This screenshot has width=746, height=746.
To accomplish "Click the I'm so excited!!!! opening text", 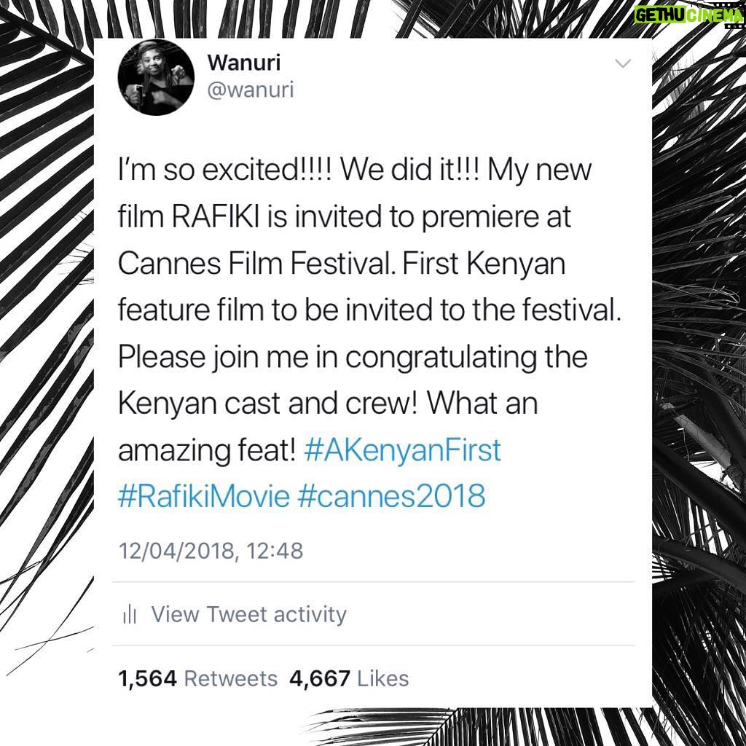I will (x=228, y=170).
